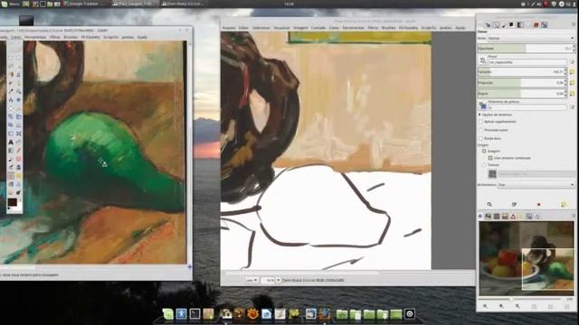The image size is (579, 325).
Task: Select the Text tool in the toolbox
Action: tap(11, 142)
